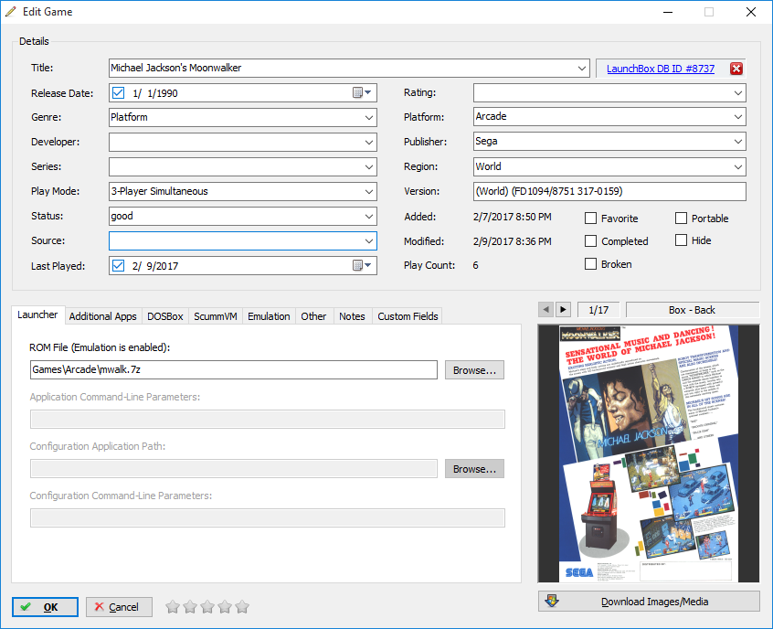The height and width of the screenshot is (629, 773).
Task: Expand the Region dropdown
Action: click(738, 166)
